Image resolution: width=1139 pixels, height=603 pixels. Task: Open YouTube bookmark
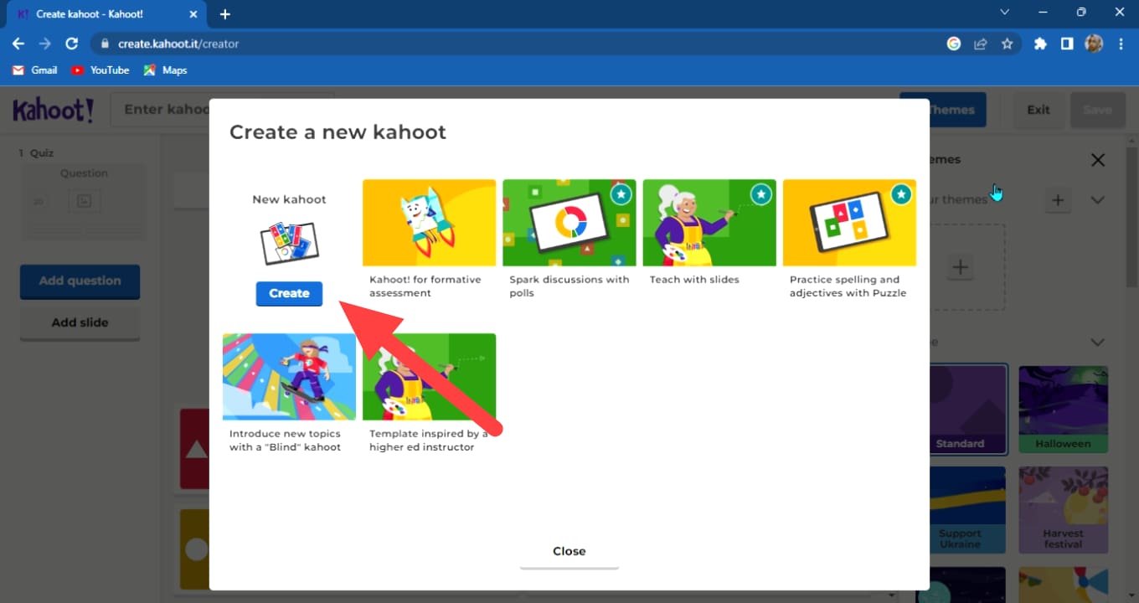(100, 70)
